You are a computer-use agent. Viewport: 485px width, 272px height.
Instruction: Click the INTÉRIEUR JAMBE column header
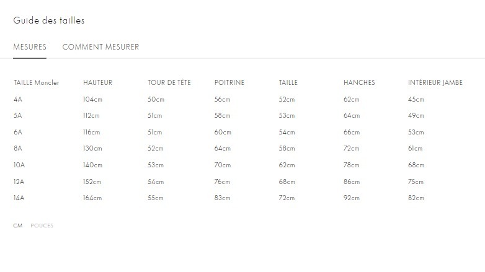435,82
